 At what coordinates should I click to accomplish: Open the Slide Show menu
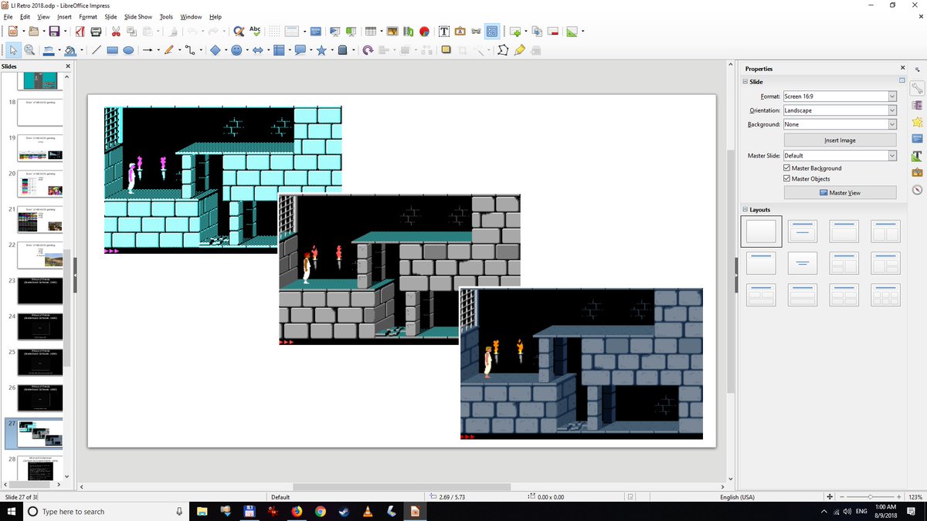[x=138, y=16]
